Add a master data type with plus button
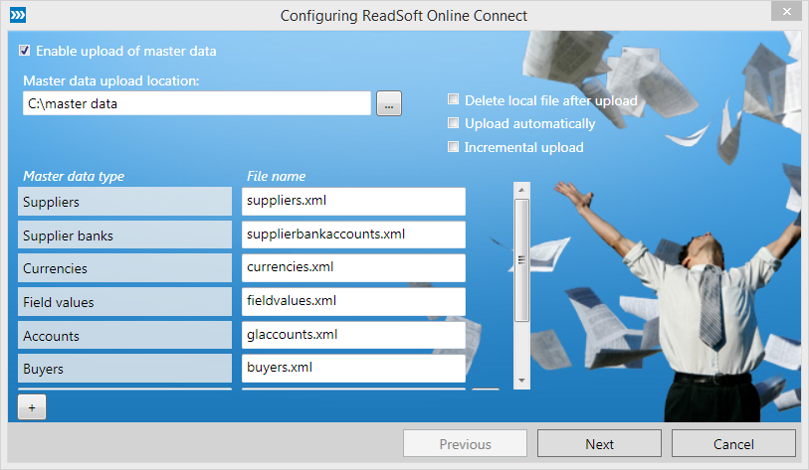 point(32,407)
